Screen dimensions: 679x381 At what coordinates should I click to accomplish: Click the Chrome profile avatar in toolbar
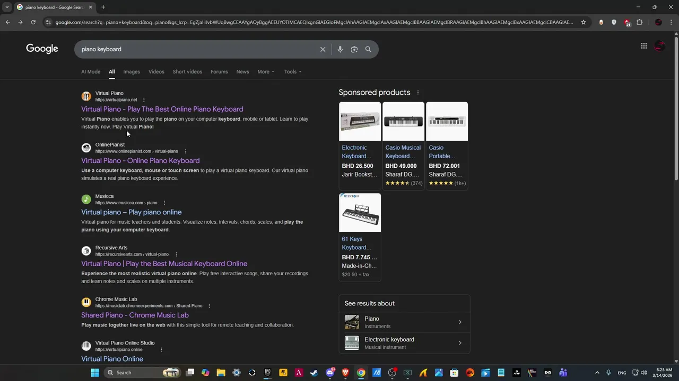click(x=658, y=22)
